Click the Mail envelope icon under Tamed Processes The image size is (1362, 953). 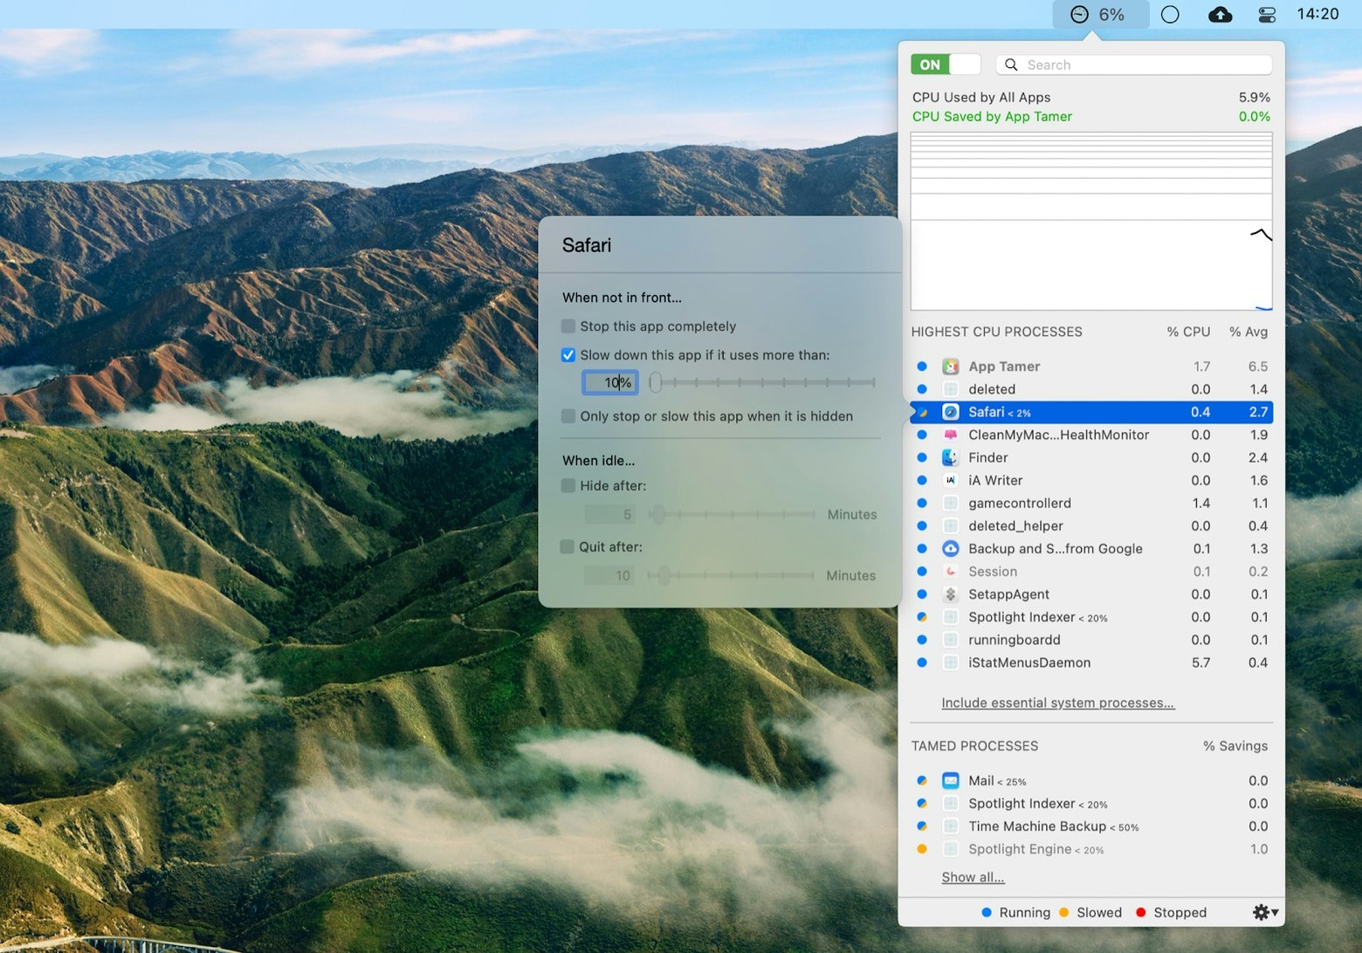pyautogui.click(x=951, y=781)
